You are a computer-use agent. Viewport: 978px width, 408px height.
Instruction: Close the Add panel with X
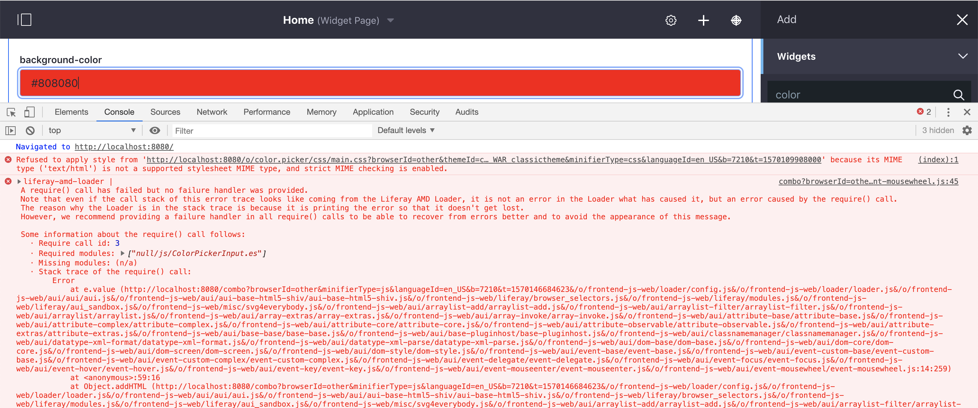962,20
